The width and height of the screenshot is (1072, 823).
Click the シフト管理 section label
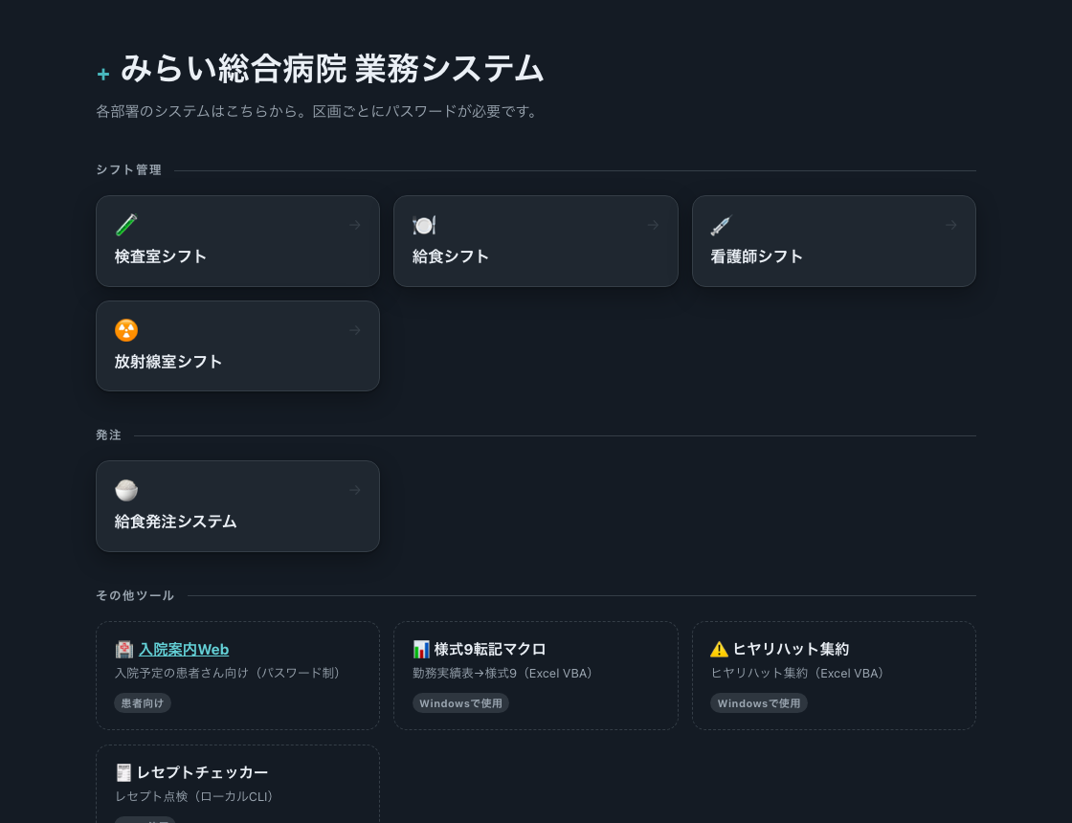[128, 169]
